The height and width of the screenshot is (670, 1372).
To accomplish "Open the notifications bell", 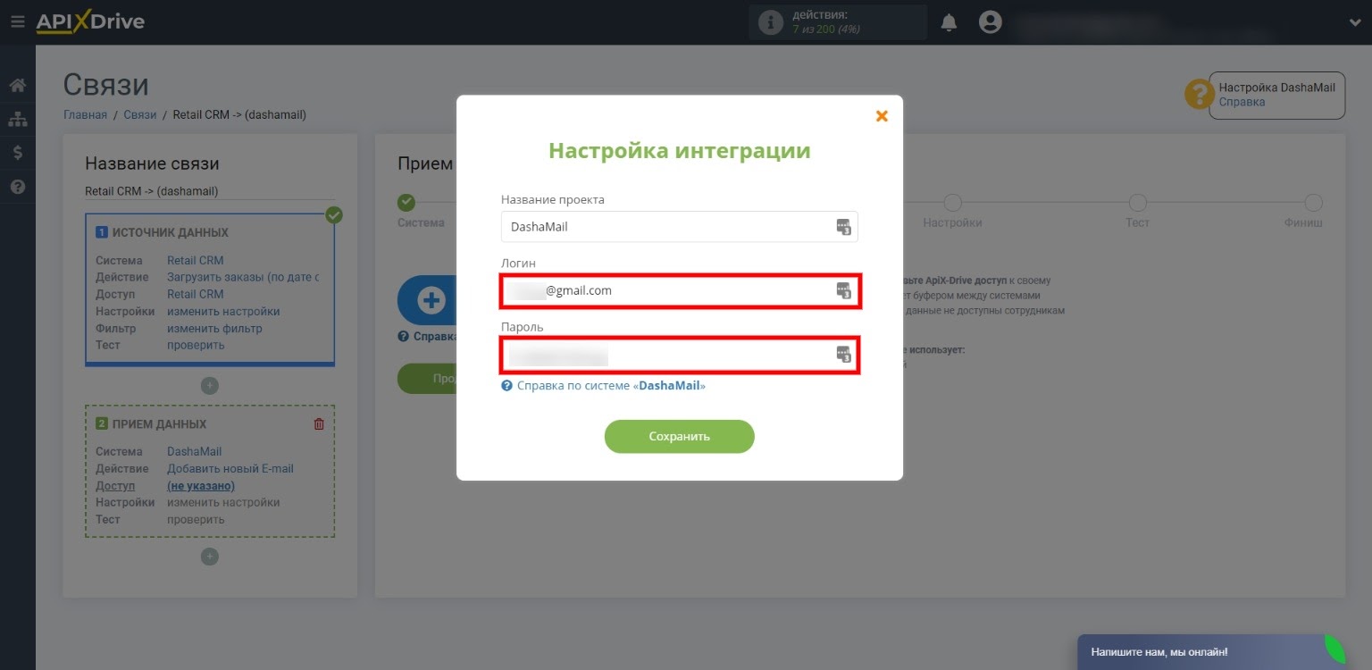I will (x=949, y=22).
